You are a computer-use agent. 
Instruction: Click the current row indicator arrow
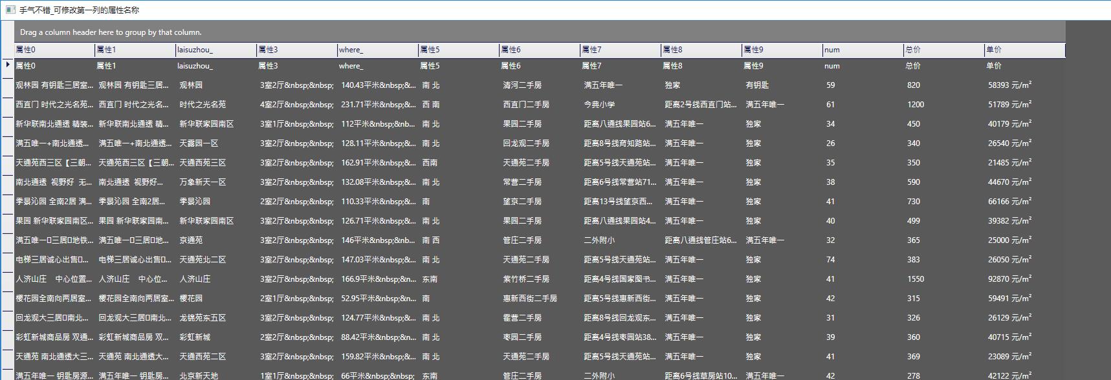click(x=8, y=64)
